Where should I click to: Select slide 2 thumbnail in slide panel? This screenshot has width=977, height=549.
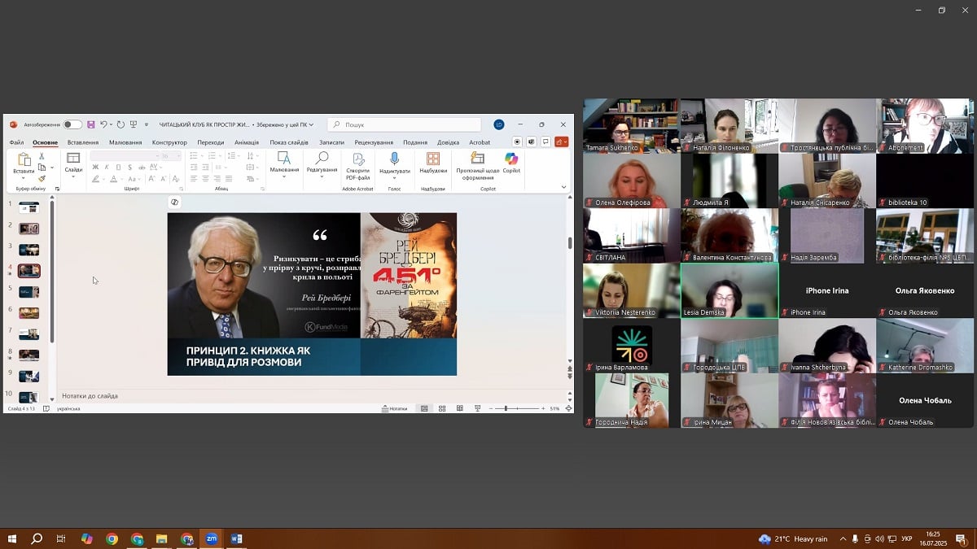(29, 229)
